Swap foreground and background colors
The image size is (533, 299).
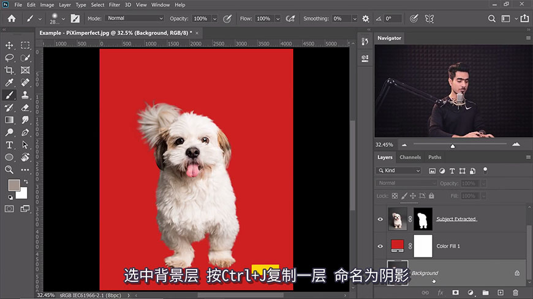26,182
